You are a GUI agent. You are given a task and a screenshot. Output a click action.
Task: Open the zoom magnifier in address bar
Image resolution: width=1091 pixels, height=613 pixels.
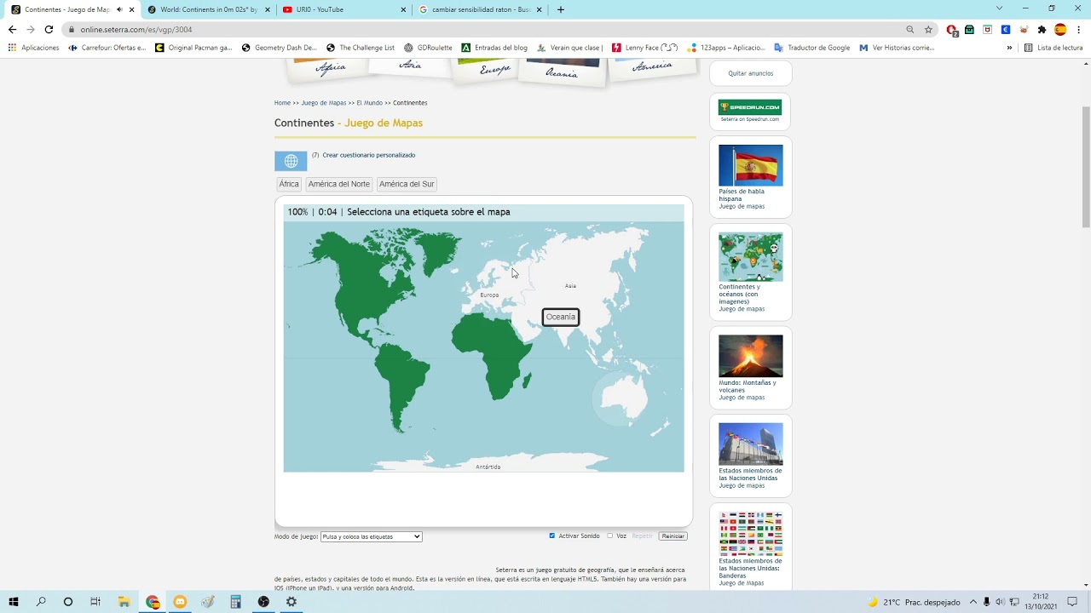click(910, 29)
